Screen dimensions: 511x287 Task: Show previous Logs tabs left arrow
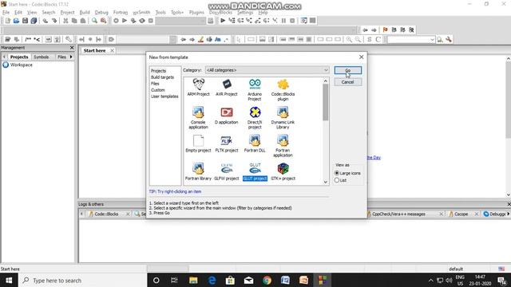(x=81, y=214)
